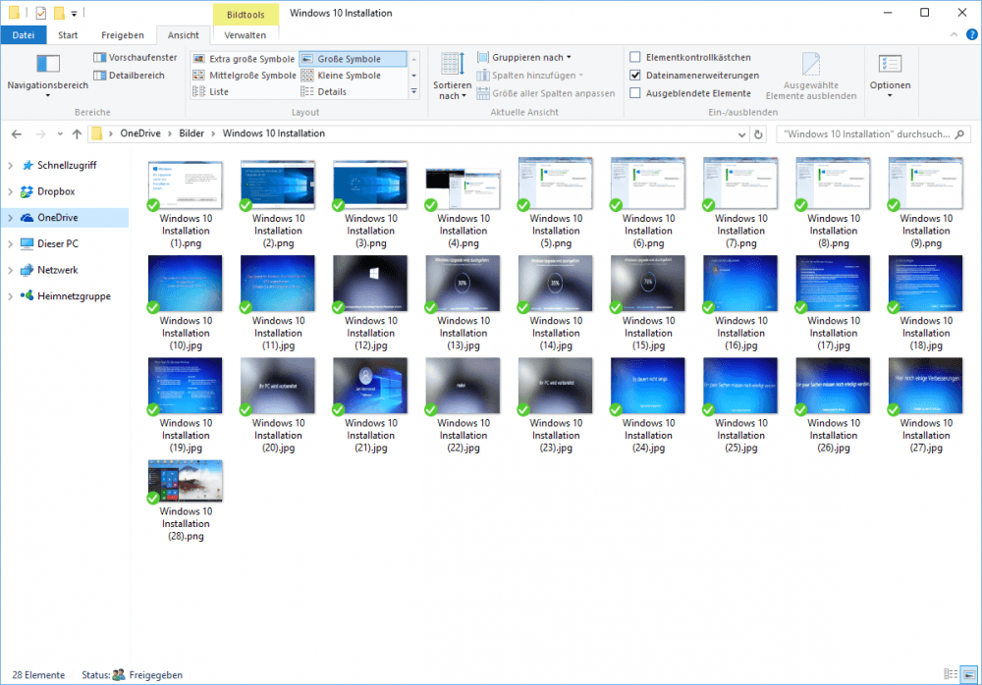Expand the layout gallery more arrow
The width and height of the screenshot is (982, 685).
(x=414, y=91)
